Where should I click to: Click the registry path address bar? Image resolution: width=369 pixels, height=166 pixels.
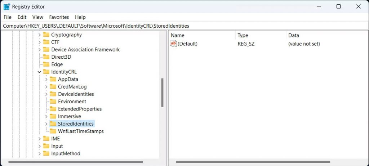tap(180, 26)
